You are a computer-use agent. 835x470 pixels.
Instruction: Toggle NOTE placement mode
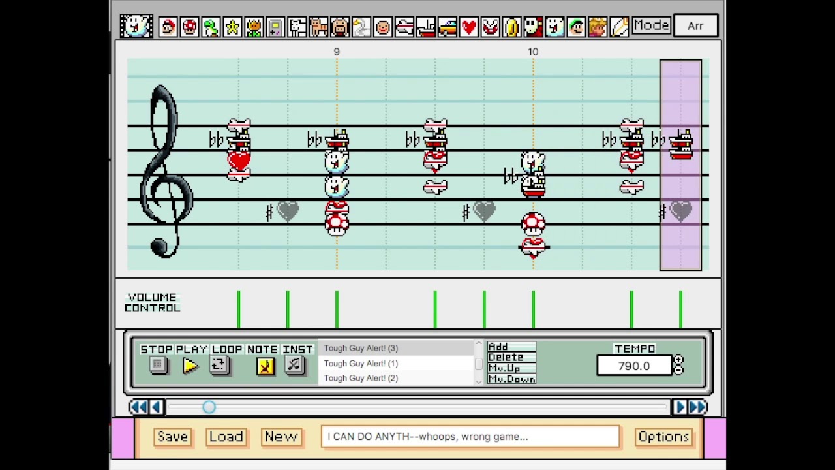pos(265,366)
